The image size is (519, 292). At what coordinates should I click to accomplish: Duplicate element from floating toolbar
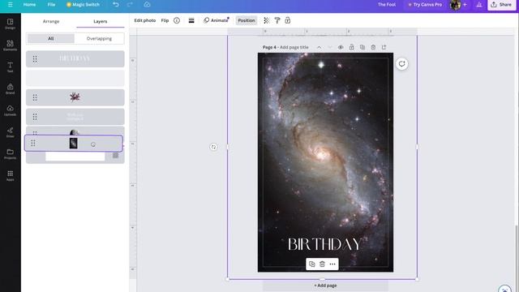point(311,264)
